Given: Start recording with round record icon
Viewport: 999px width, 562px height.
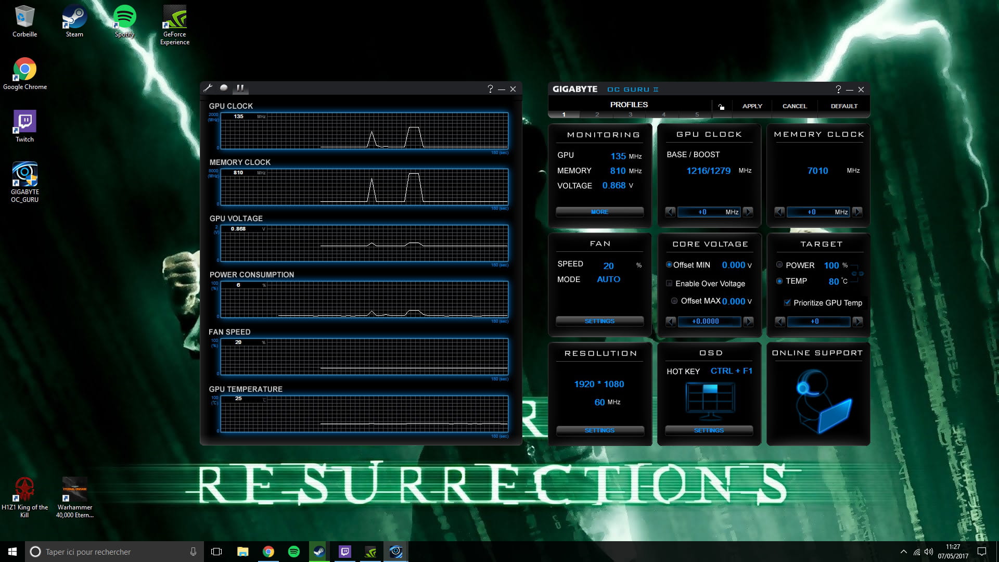Looking at the screenshot, I should pos(224,88).
